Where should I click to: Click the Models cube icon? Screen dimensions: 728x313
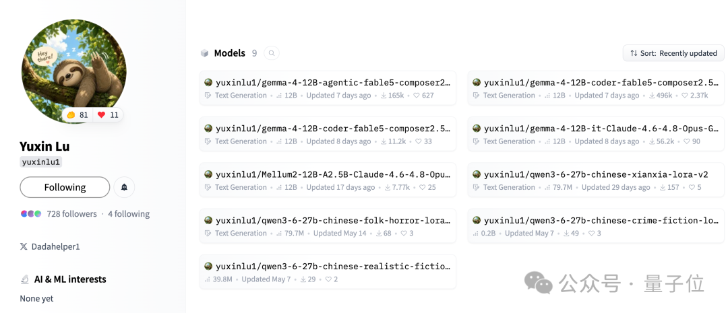pos(204,53)
